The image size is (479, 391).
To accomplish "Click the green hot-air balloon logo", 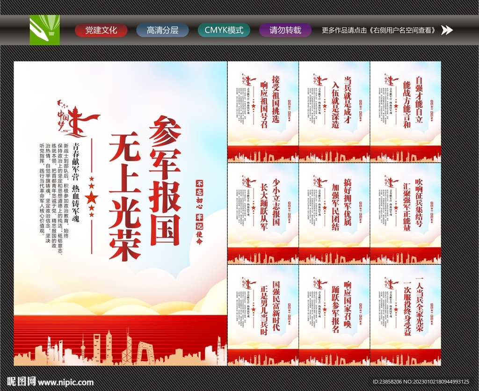I will (x=44, y=30).
